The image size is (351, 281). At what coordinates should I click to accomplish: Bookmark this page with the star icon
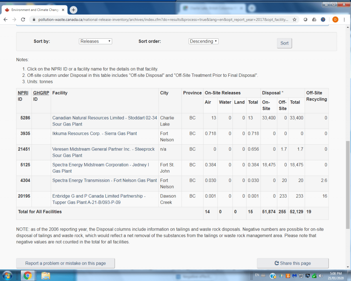click(x=294, y=20)
